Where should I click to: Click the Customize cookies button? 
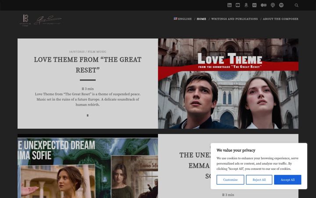click(x=230, y=180)
